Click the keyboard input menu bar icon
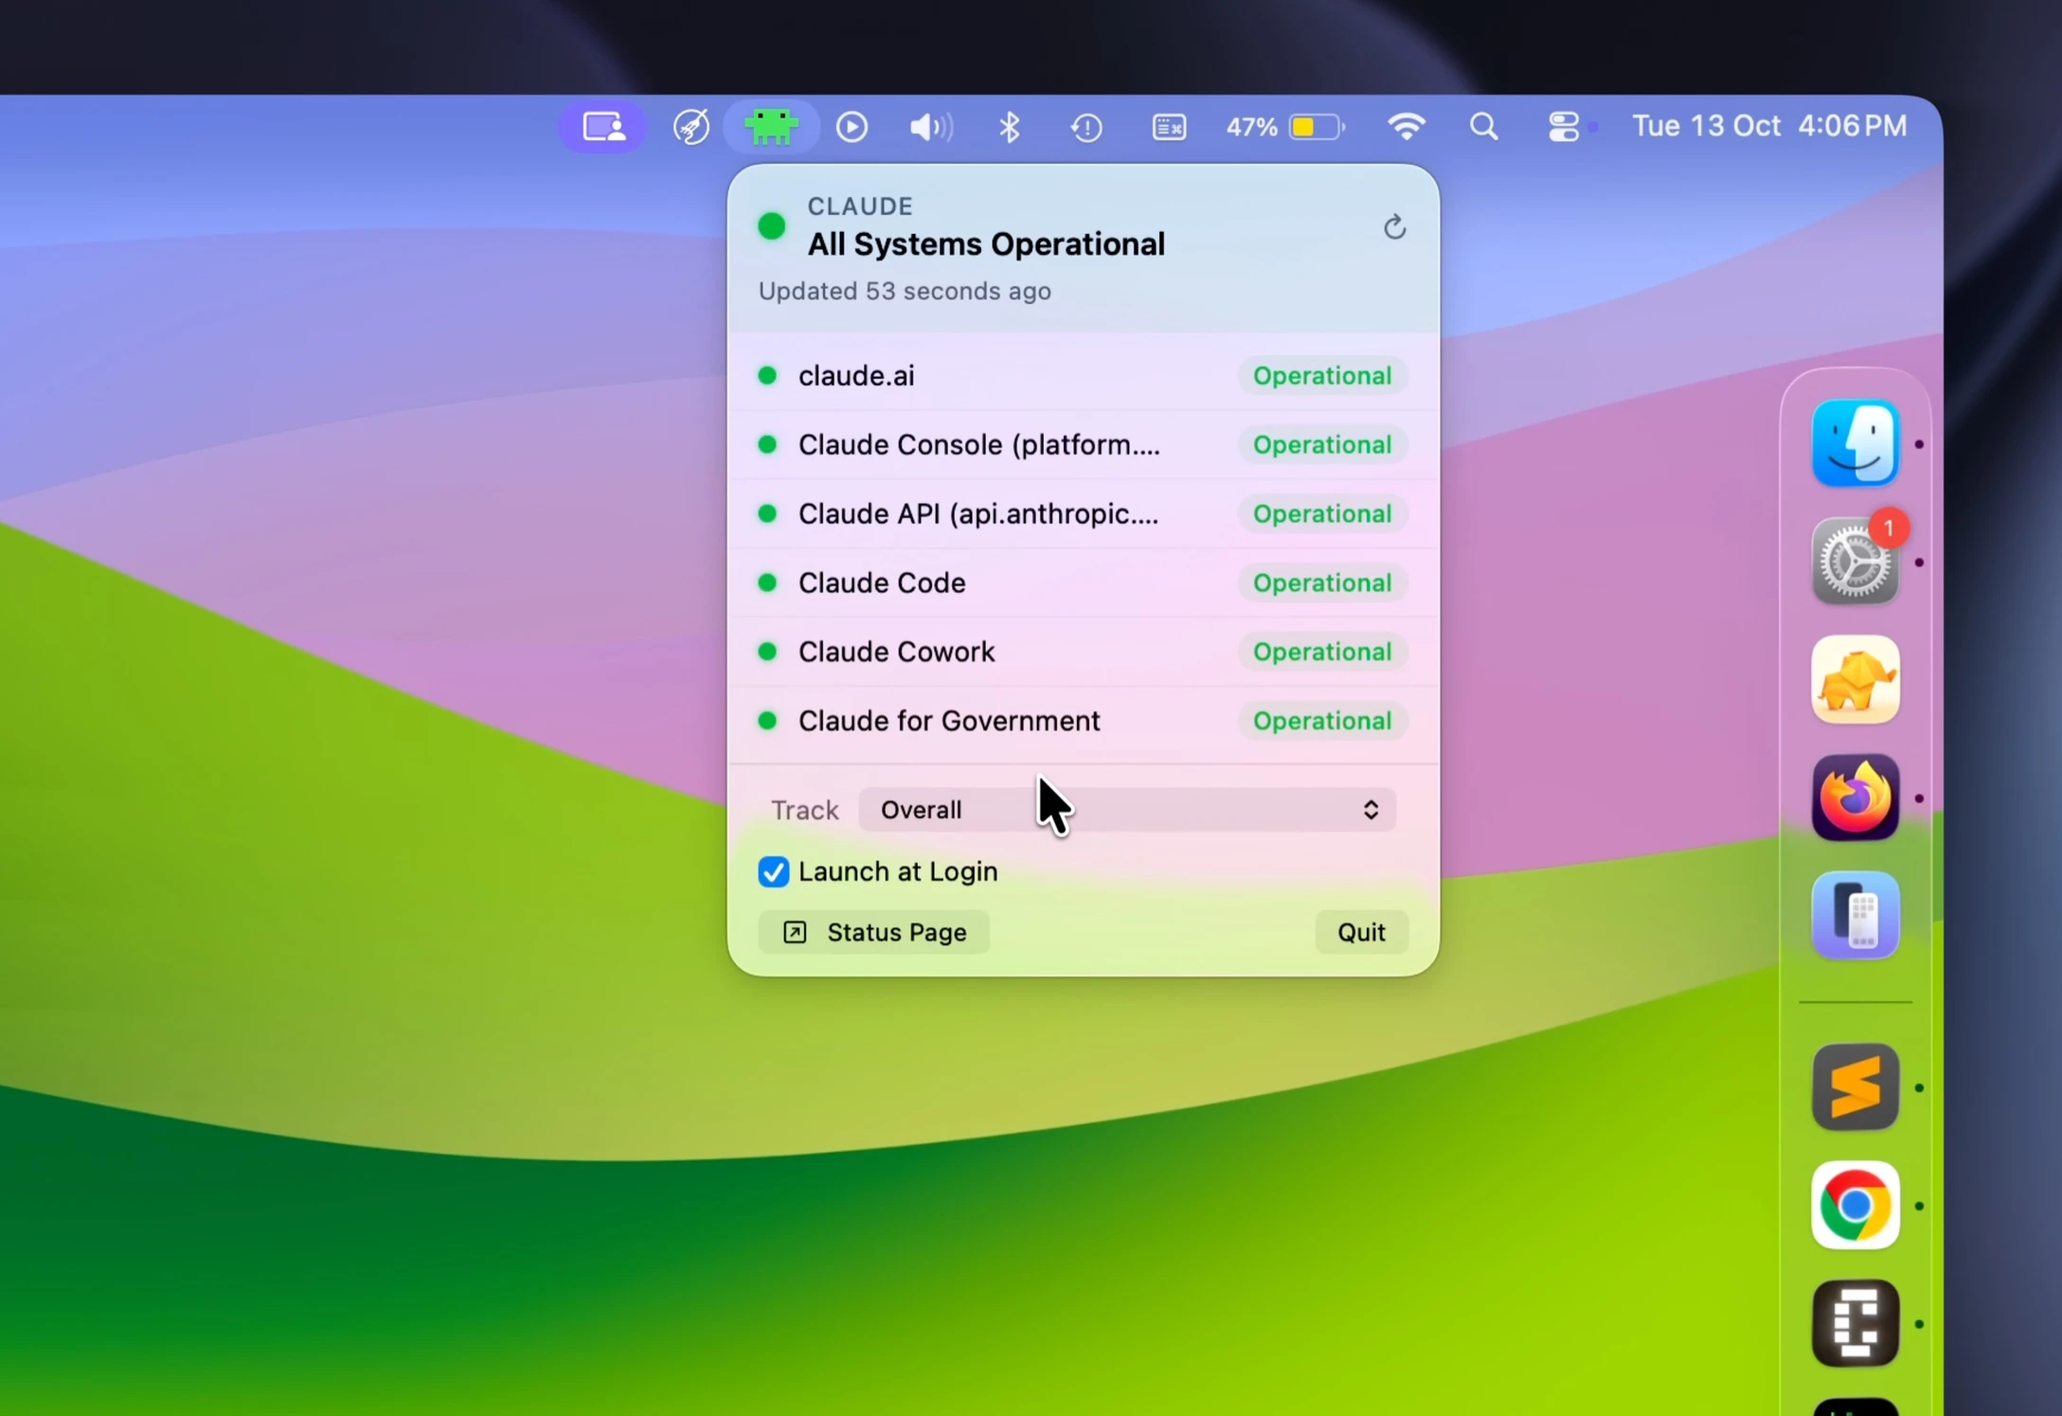Screen dimensions: 2062x1416 click(1169, 127)
